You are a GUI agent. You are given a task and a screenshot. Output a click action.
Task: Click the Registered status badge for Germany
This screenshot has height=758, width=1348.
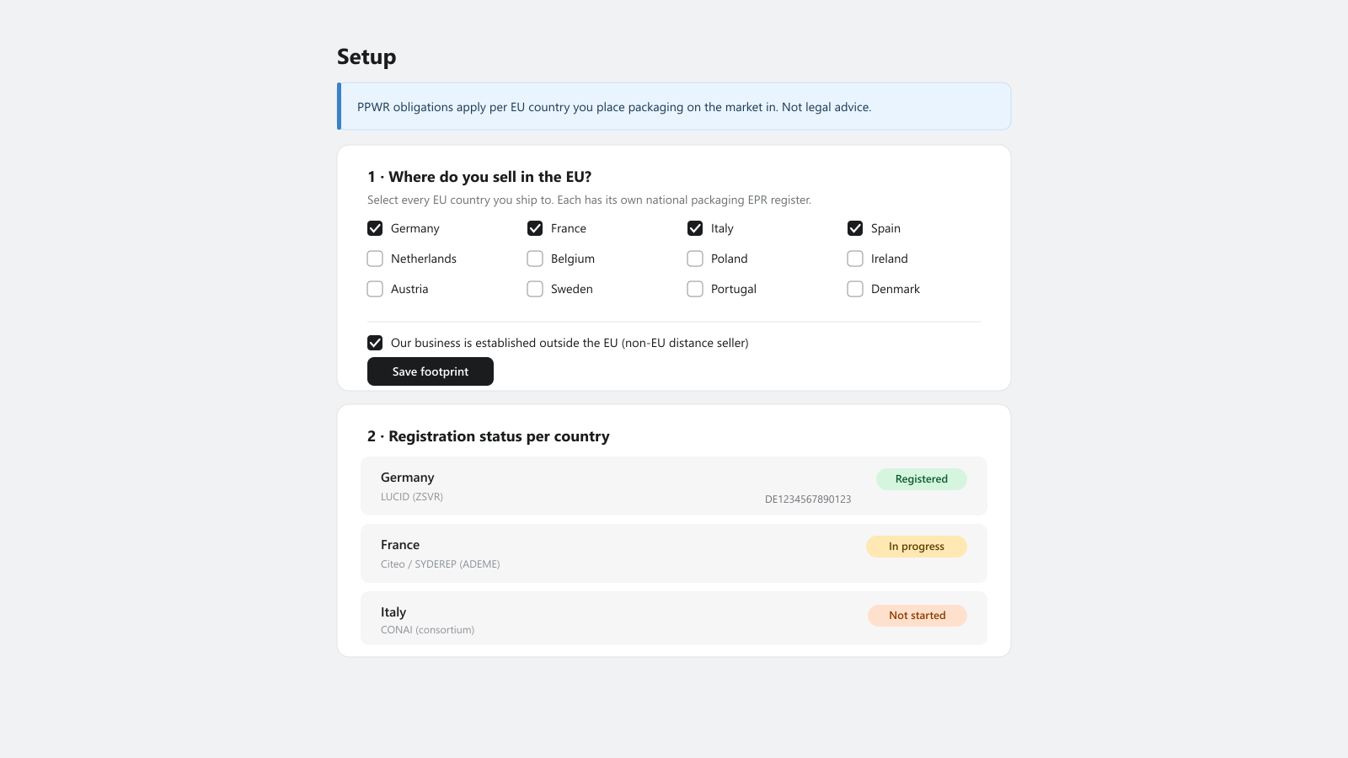pyautogui.click(x=922, y=479)
